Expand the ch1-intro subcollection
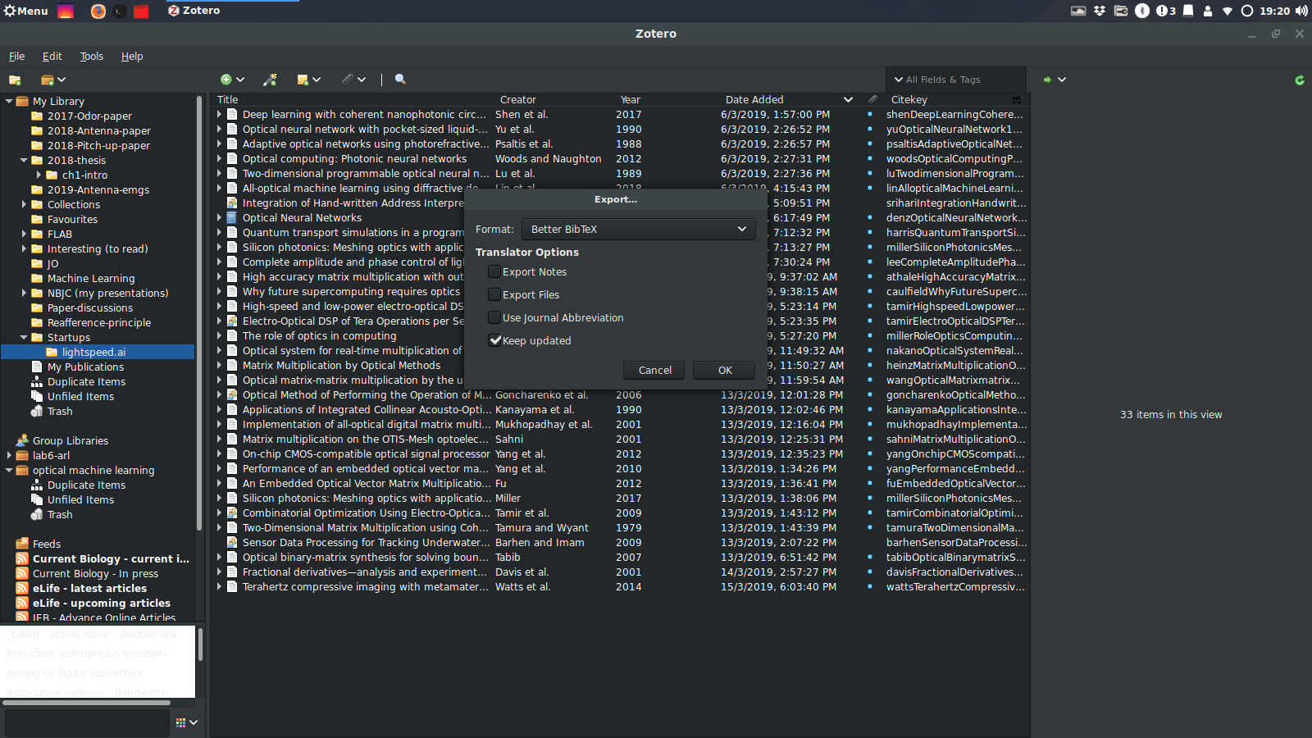The width and height of the screenshot is (1312, 738). pyautogui.click(x=39, y=175)
